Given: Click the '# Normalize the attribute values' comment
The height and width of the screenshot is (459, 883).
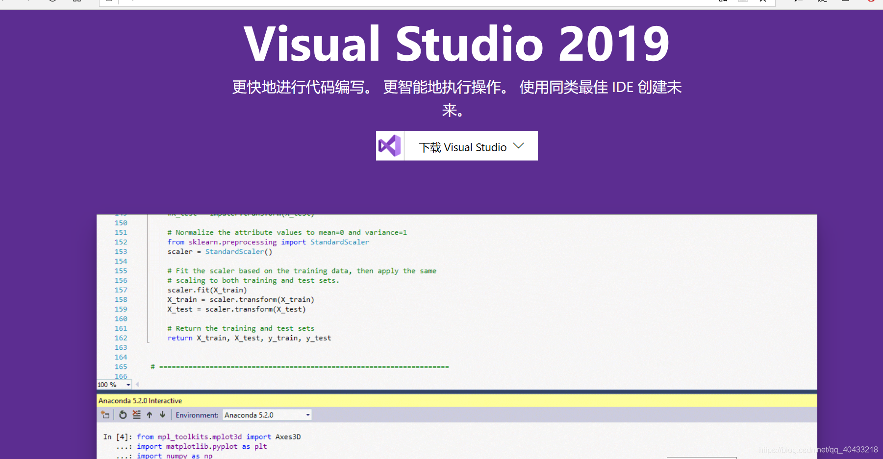Looking at the screenshot, I should tap(287, 232).
